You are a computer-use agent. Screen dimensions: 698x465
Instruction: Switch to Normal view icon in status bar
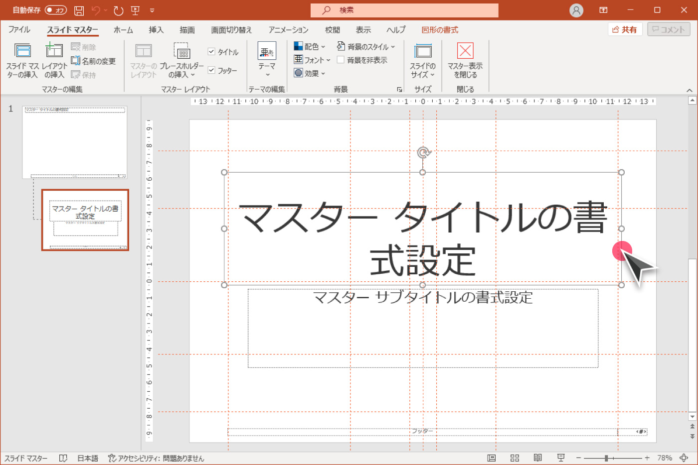pos(492,458)
